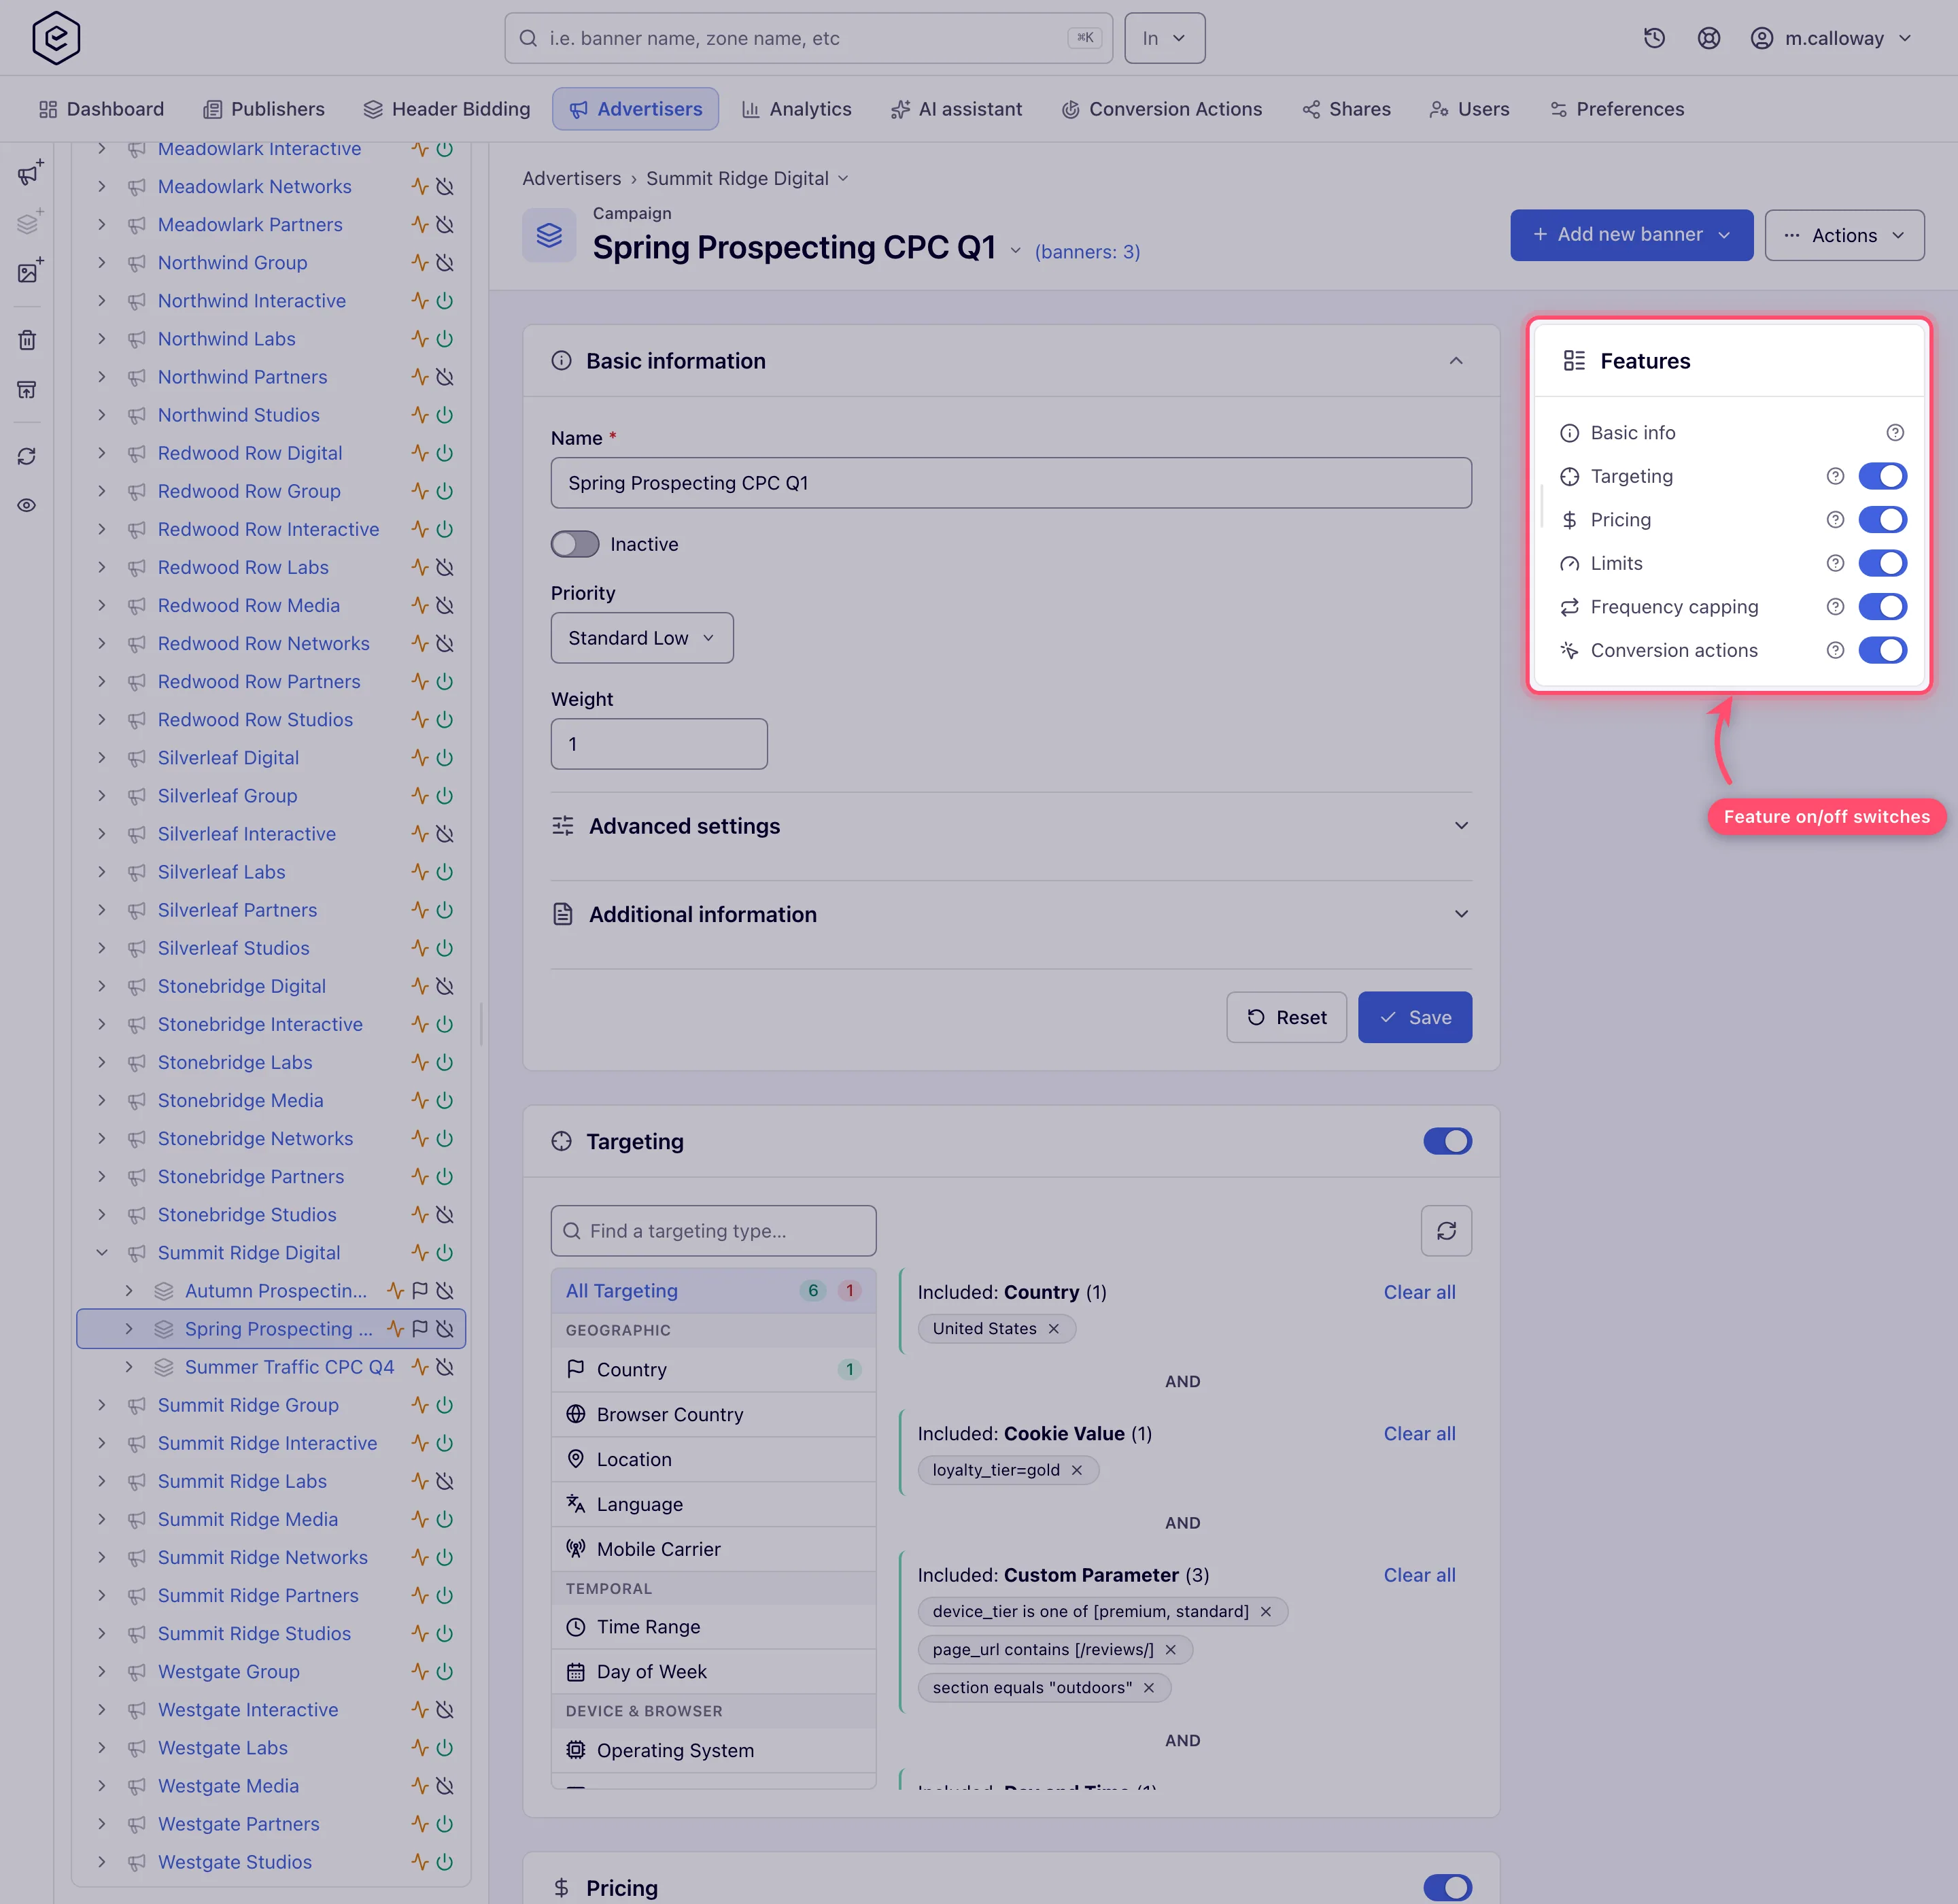
Task: Toggle Conversion actions feature switch
Action: coord(1882,650)
